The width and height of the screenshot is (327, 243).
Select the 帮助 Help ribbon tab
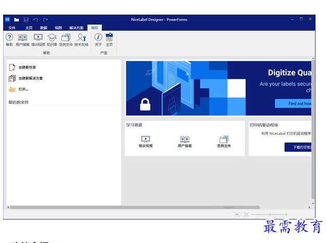coord(94,28)
